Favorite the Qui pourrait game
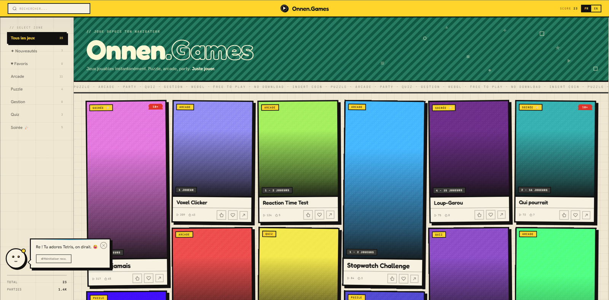The height and width of the screenshot is (300, 609). 576,215
